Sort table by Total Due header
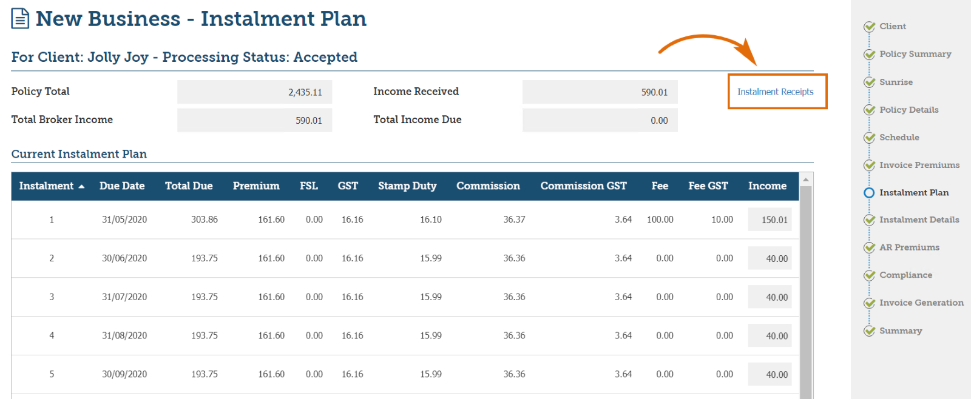The width and height of the screenshot is (971, 399). coord(189,186)
